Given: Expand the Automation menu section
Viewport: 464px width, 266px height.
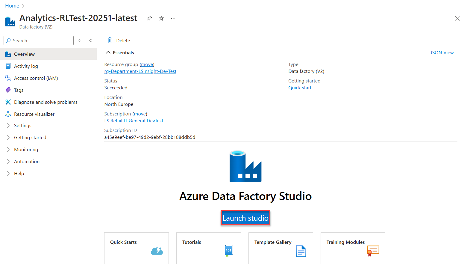Looking at the screenshot, I should coord(27,162).
